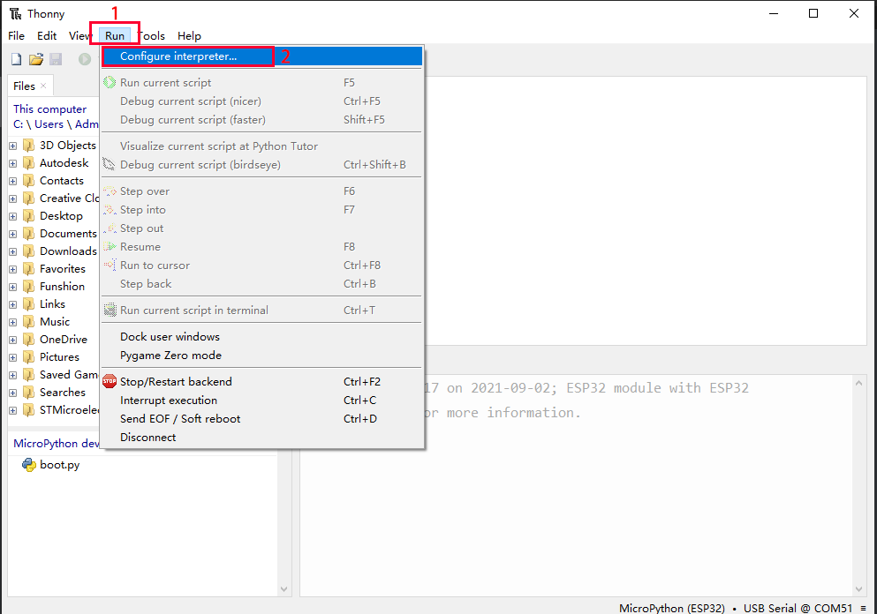Screen dimensions: 877x614
Task: Click the Save disk toolbar icon
Action: tap(56, 59)
